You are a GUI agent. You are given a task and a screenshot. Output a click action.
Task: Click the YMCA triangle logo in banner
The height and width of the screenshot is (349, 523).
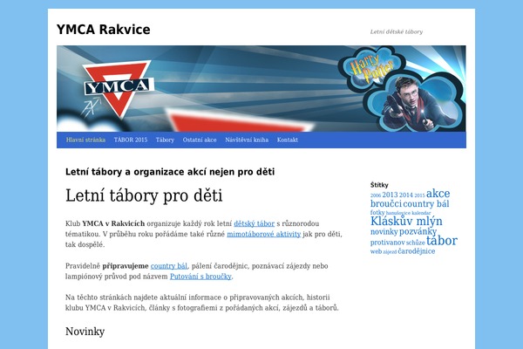click(x=118, y=88)
